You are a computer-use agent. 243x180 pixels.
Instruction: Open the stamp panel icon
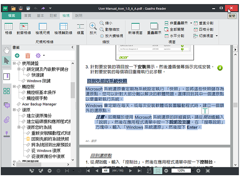7,134
